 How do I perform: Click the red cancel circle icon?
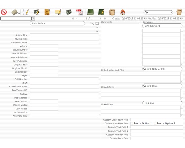(4, 12)
